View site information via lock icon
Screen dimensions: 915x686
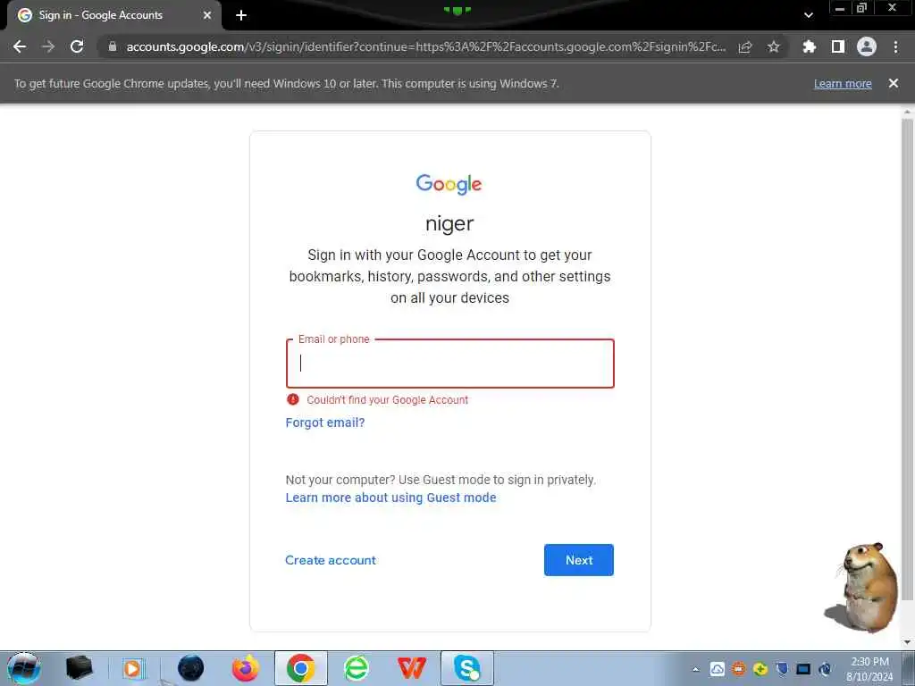click(113, 46)
